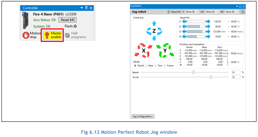Image resolution: width=258 pixels, height=137 pixels.
Task: Click the Axis Status: OK text
Action: pyautogui.click(x=45, y=20)
